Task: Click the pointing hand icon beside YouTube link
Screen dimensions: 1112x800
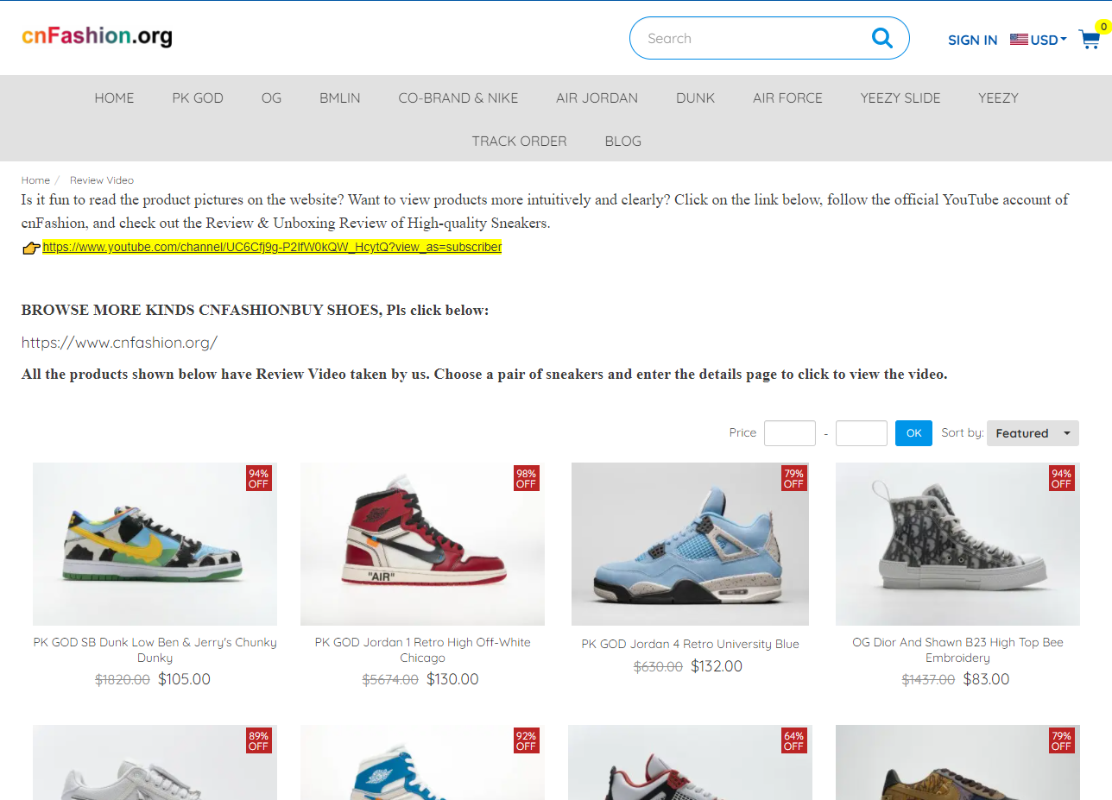Action: (x=31, y=248)
